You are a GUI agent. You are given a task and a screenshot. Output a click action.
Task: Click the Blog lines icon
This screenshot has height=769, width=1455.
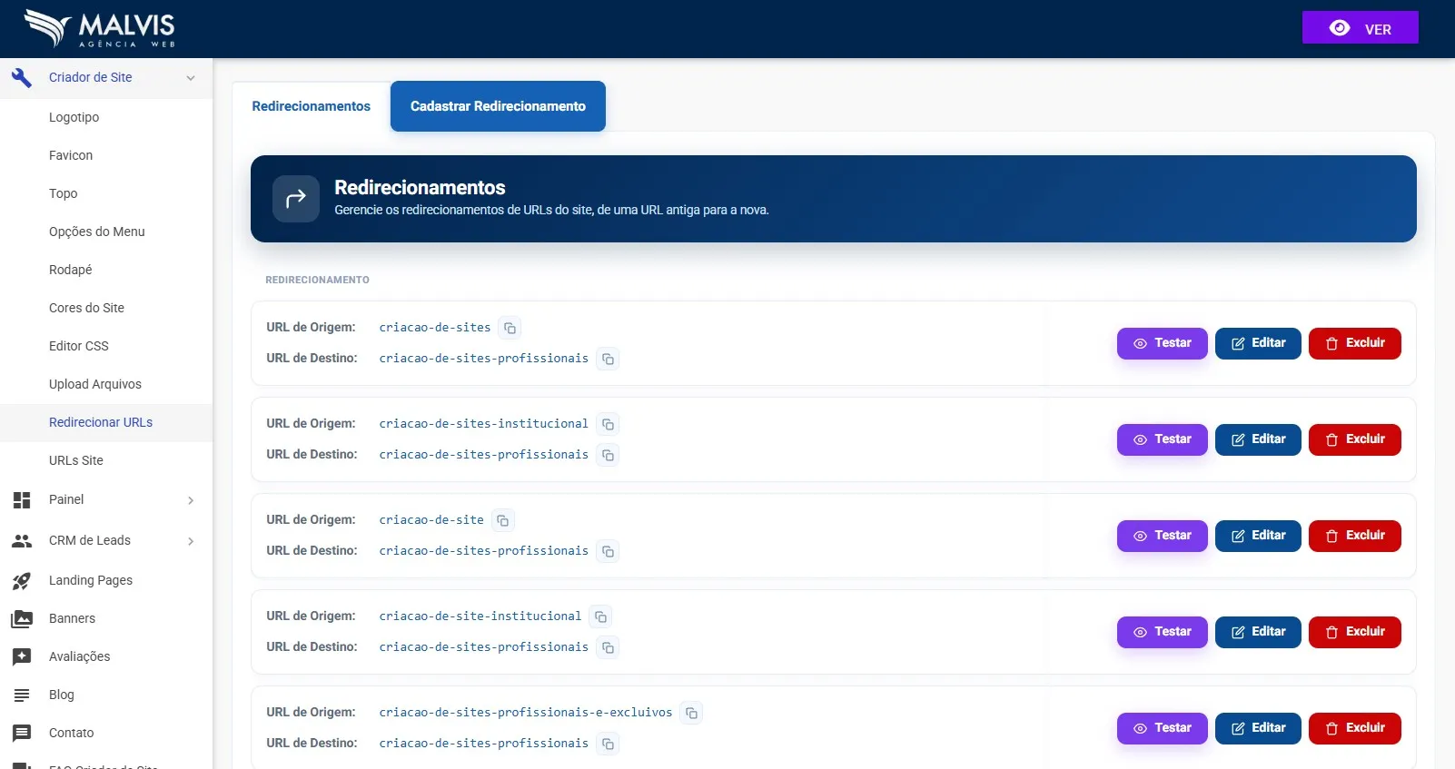tap(22, 695)
